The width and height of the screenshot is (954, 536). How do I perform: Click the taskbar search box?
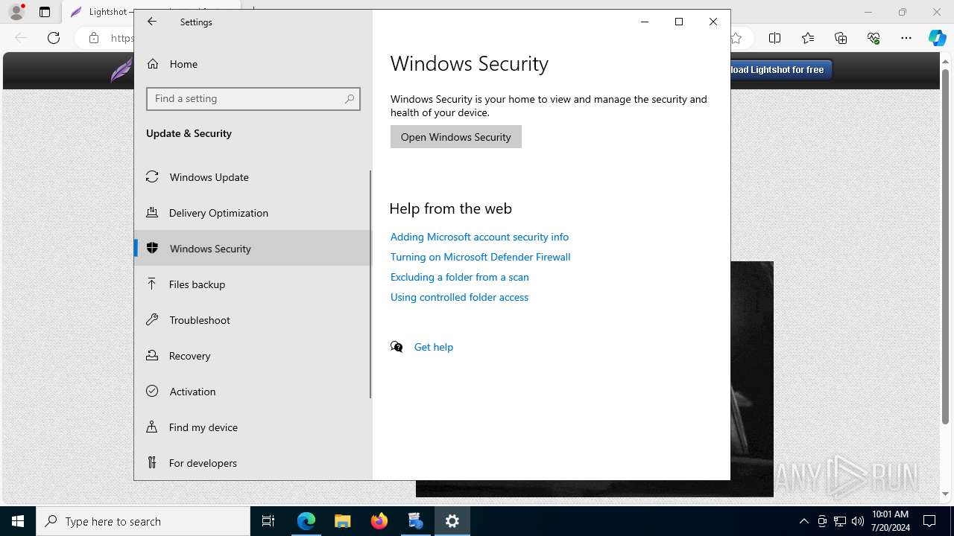pos(143,521)
